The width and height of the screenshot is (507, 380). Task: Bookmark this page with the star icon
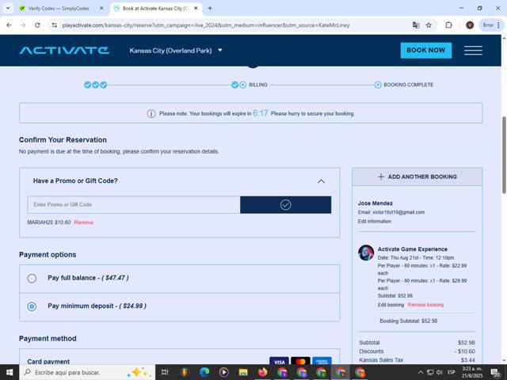point(429,25)
